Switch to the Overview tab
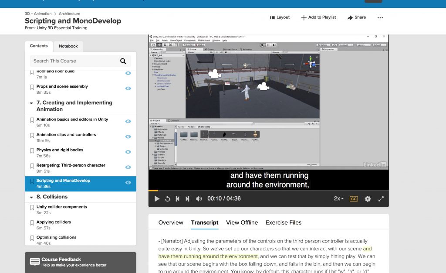 click(x=171, y=222)
